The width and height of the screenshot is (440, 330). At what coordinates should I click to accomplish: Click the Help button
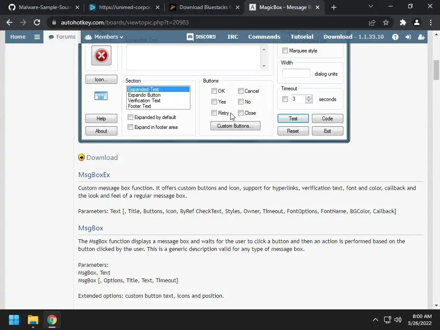[101, 119]
